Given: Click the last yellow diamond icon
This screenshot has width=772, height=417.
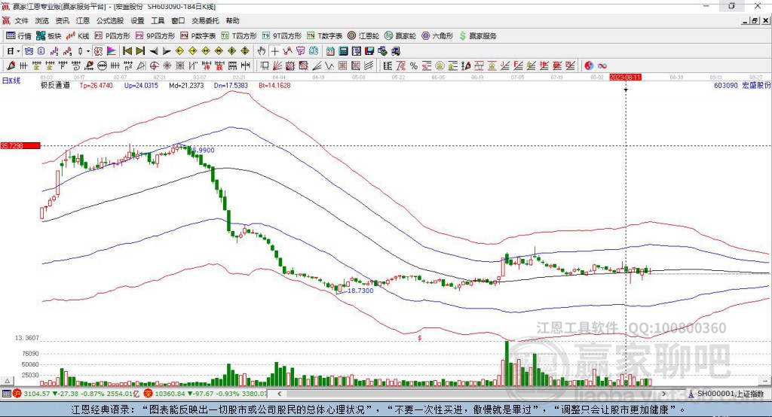Looking at the screenshot, I should (x=245, y=51).
